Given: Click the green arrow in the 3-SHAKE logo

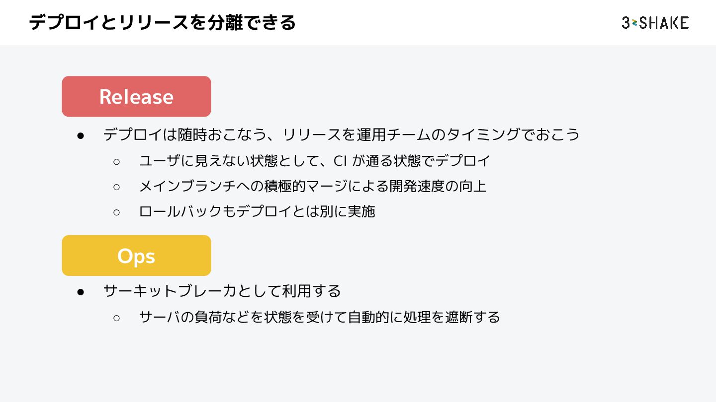Looking at the screenshot, I should 634,23.
